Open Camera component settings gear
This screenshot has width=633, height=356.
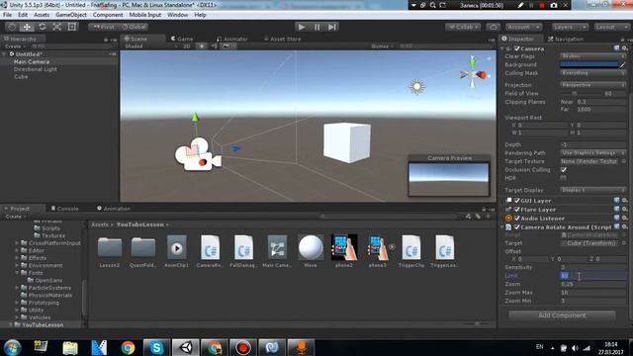pyautogui.click(x=624, y=48)
